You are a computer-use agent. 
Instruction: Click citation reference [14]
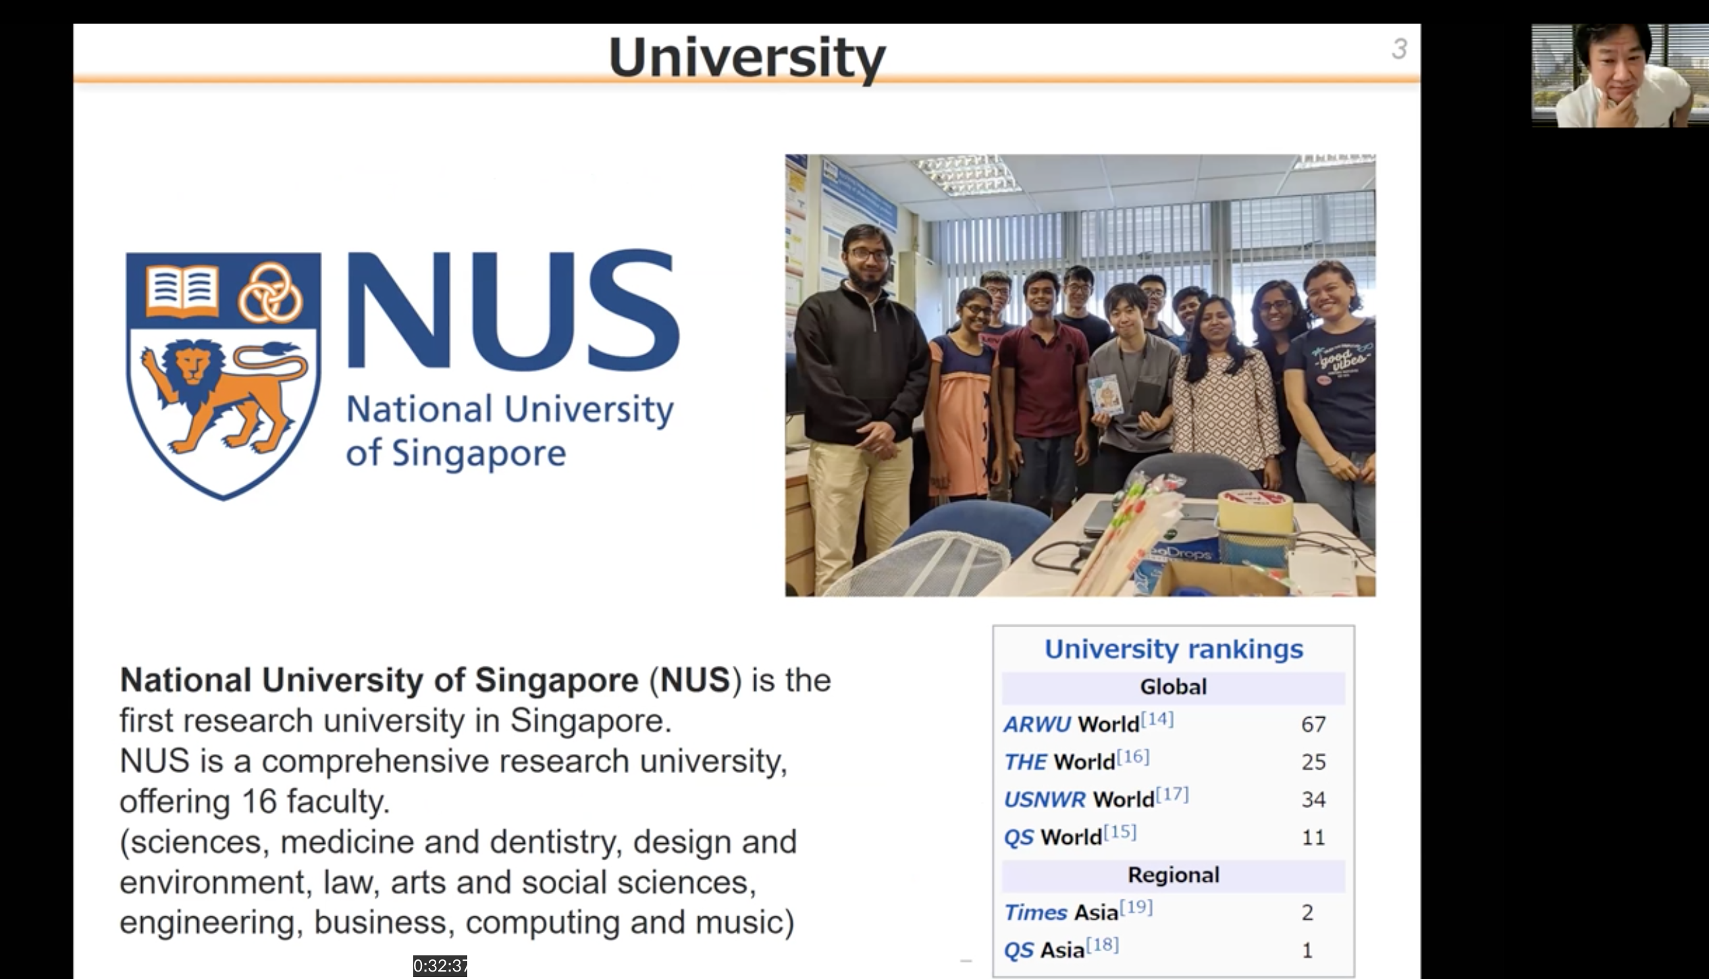click(1157, 719)
